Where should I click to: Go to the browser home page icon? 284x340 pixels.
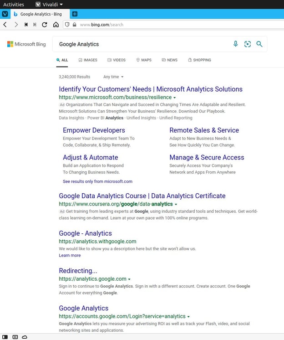(56, 25)
